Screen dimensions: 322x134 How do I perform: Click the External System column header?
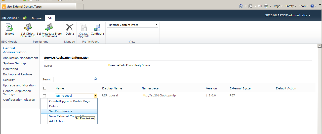pyautogui.click(x=242, y=88)
